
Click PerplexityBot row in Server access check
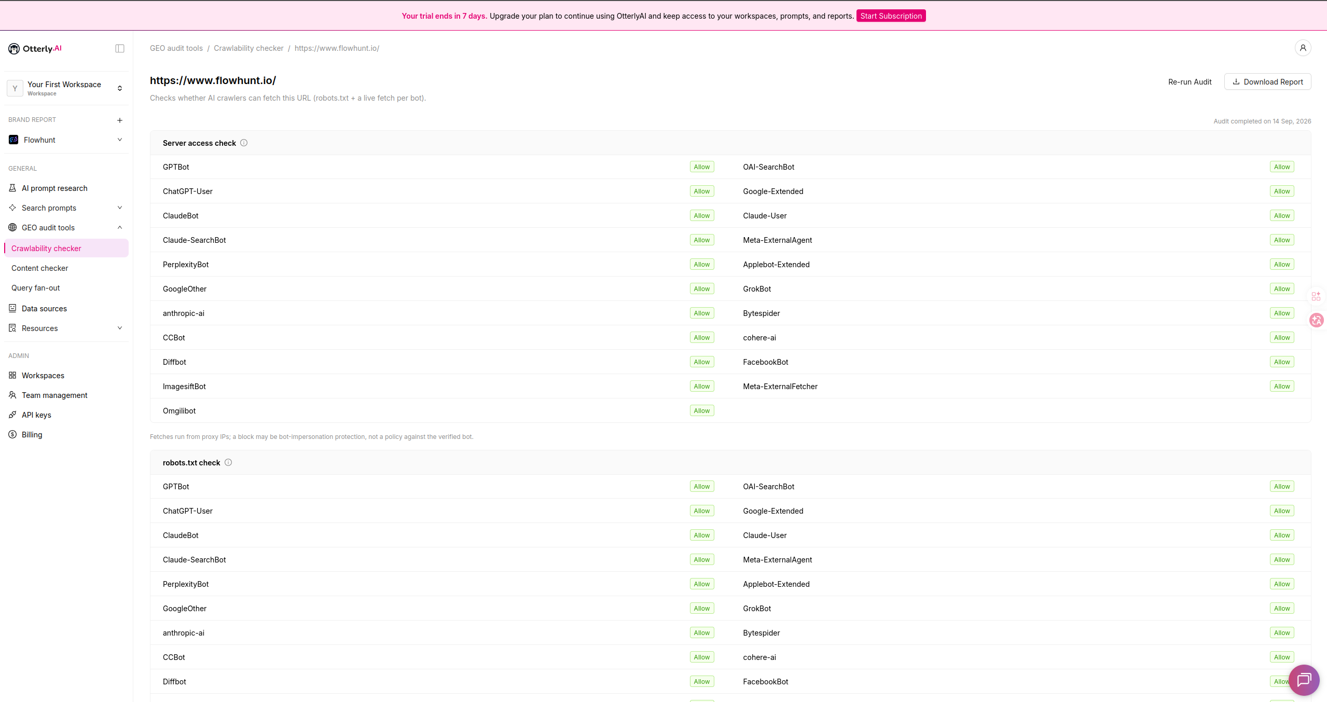(x=440, y=264)
